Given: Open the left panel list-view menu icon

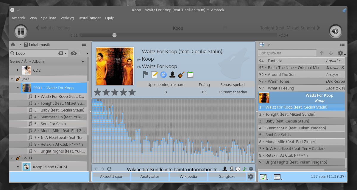Looking at the screenshot, I should [x=84, y=44].
